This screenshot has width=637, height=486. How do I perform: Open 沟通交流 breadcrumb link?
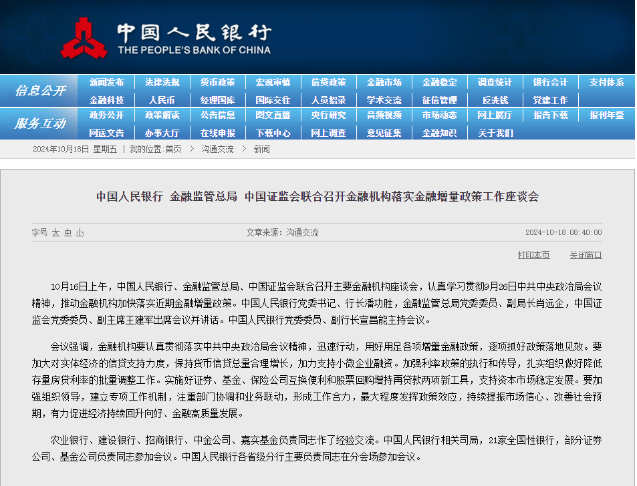coord(217,150)
